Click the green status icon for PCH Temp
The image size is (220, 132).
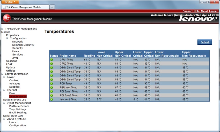(x=52, y=84)
